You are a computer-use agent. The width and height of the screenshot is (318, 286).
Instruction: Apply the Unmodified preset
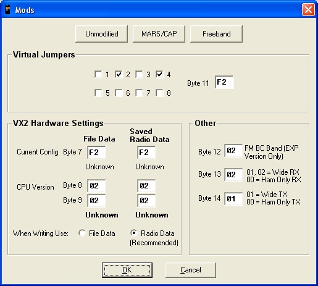102,34
